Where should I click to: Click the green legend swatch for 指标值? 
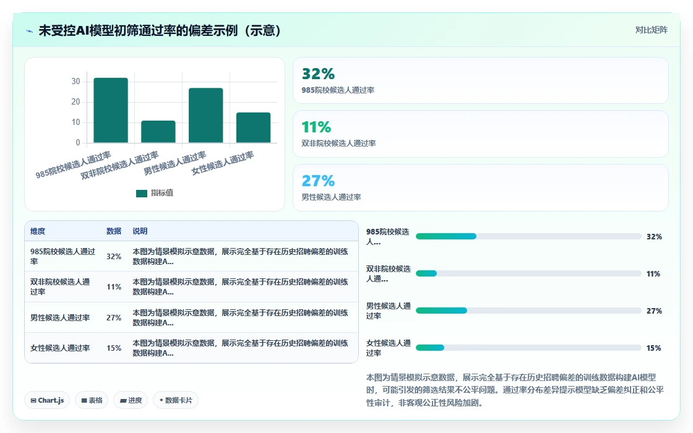click(142, 193)
